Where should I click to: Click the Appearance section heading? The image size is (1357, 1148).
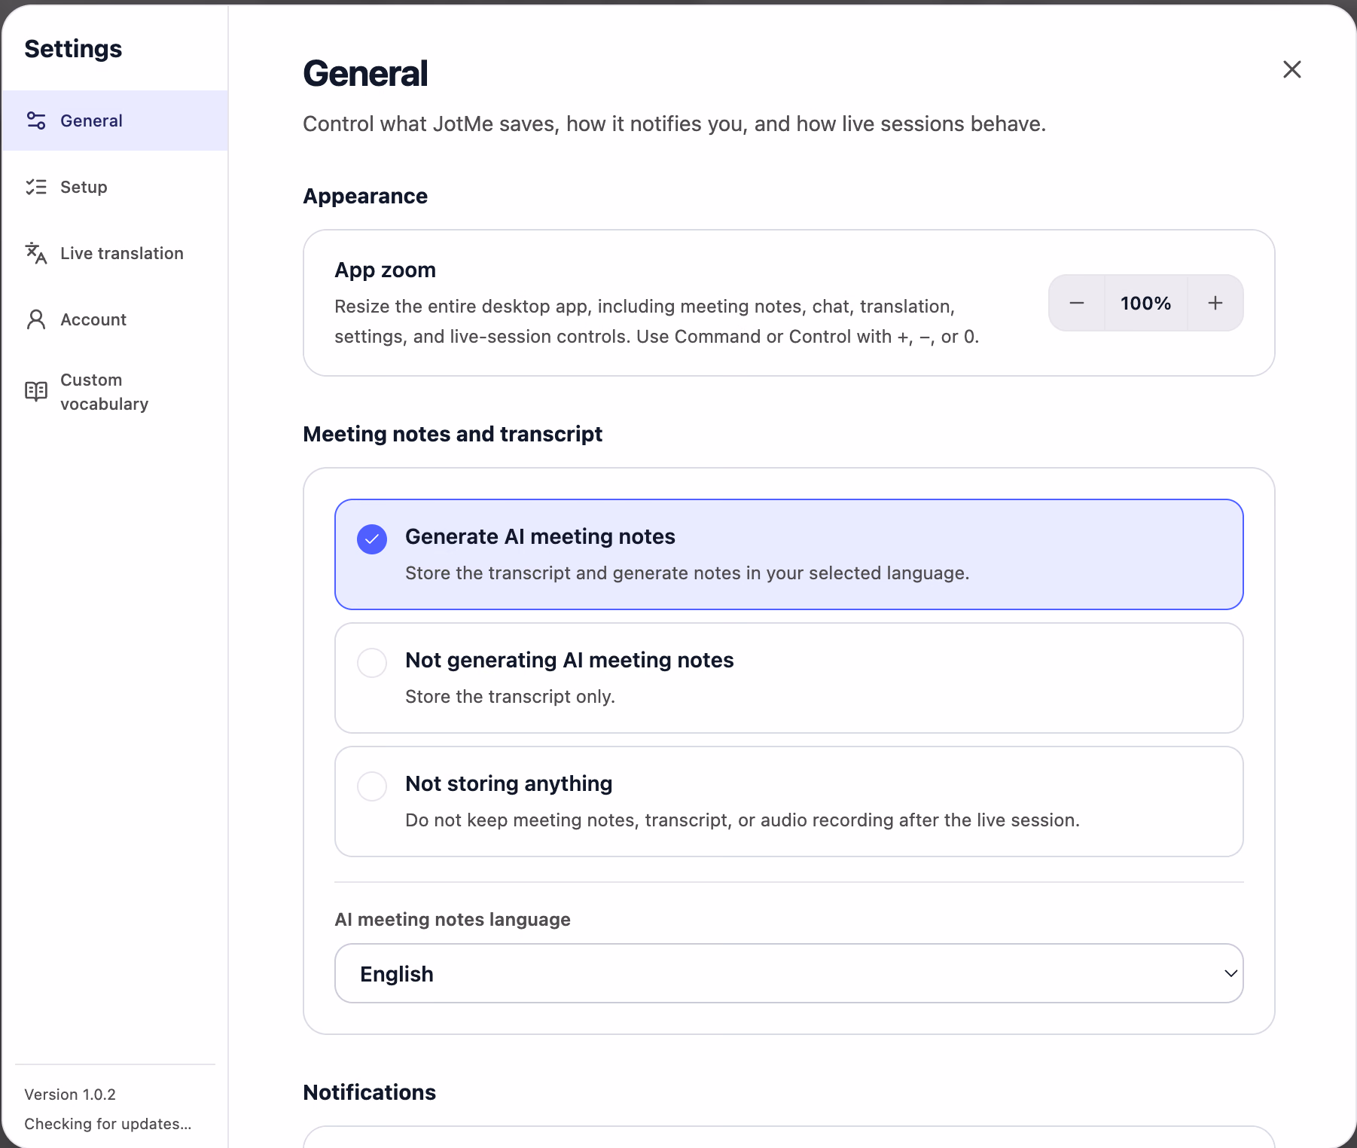click(x=365, y=196)
